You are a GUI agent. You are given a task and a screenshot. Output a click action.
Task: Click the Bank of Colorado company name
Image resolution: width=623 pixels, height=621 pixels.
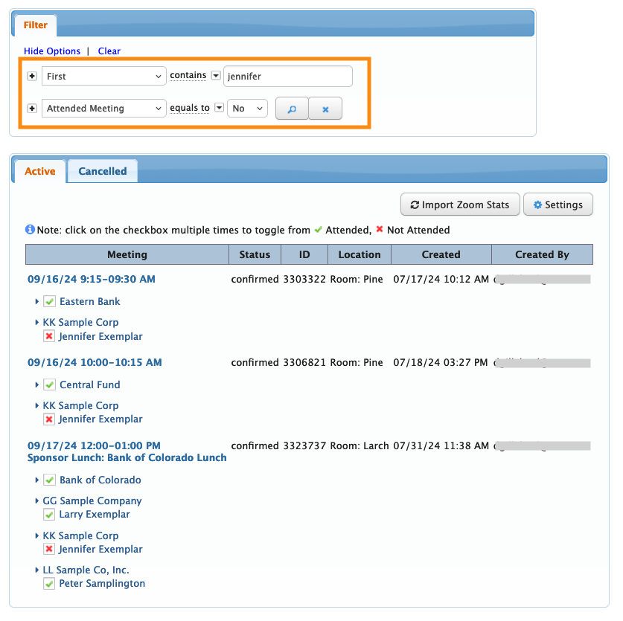(100, 480)
